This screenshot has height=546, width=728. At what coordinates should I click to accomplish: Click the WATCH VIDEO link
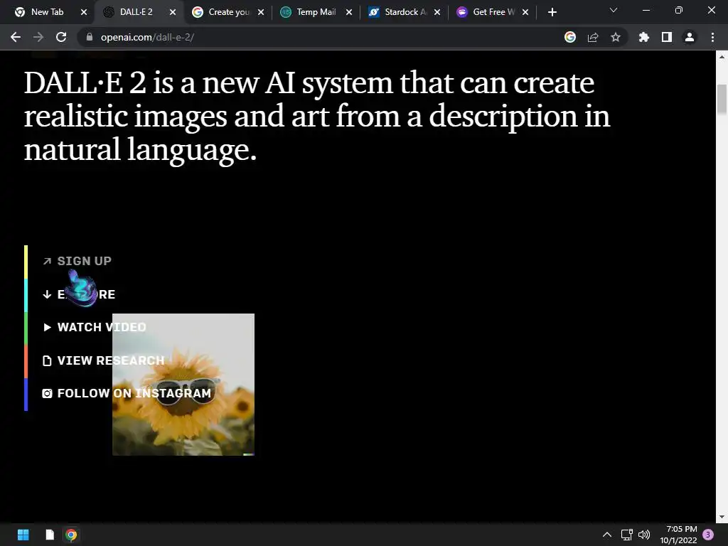102,327
